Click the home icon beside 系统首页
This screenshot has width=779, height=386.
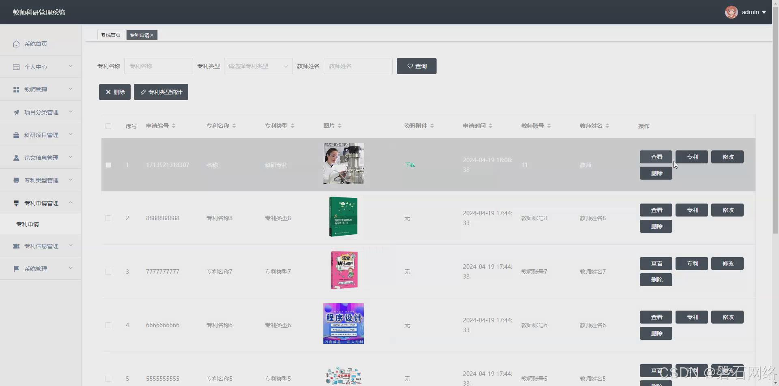click(16, 44)
